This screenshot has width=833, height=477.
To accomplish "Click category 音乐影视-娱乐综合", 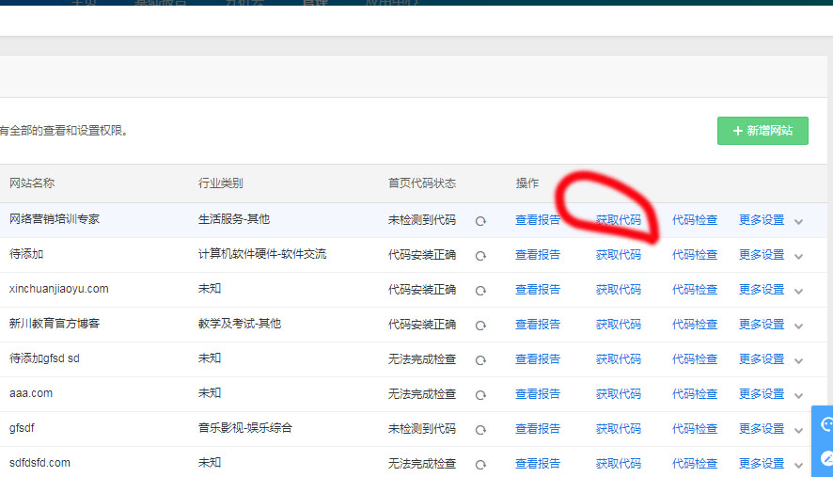I will [245, 428].
